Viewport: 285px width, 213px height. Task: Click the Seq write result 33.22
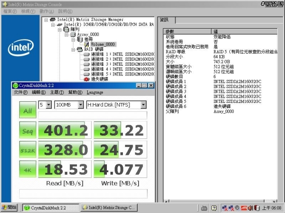[120, 130]
